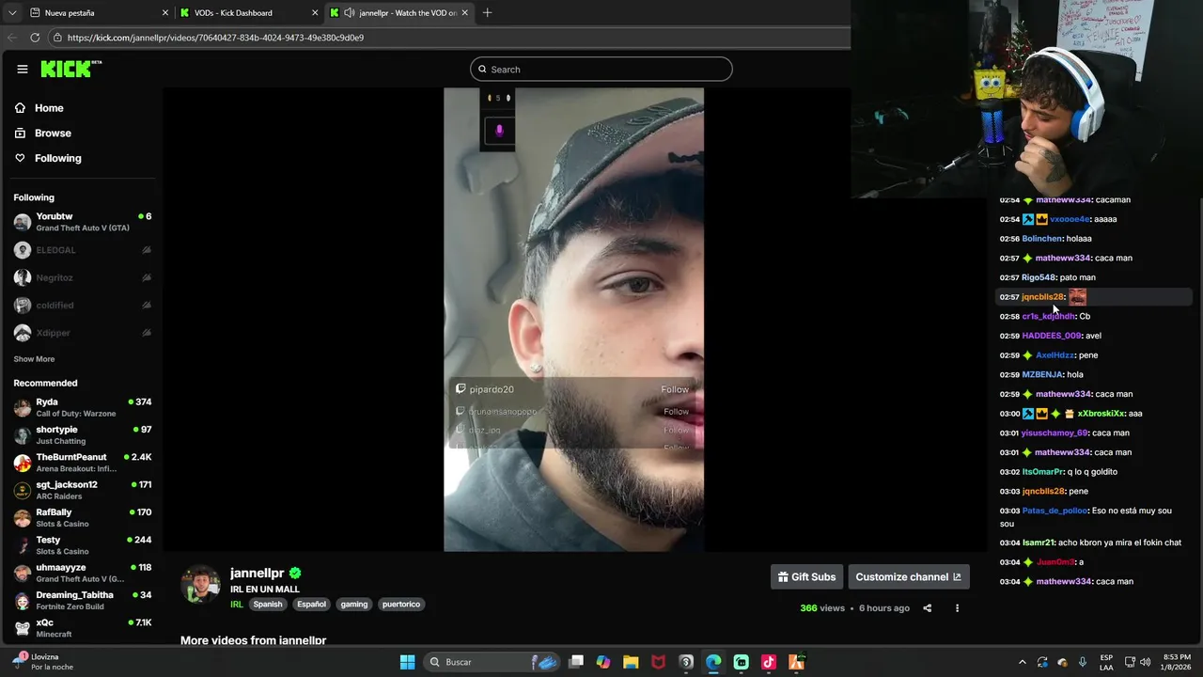Image resolution: width=1203 pixels, height=677 pixels.
Task: Open the three-dot video options menu
Action: [x=957, y=608]
